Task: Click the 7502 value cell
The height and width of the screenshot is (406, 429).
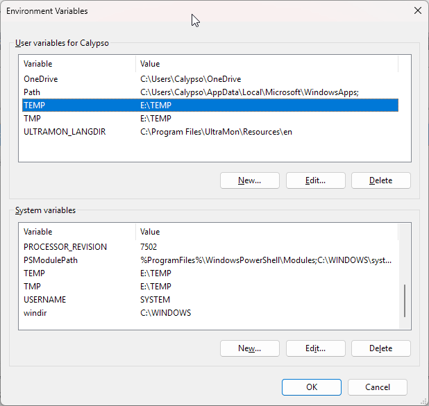Action: 149,247
